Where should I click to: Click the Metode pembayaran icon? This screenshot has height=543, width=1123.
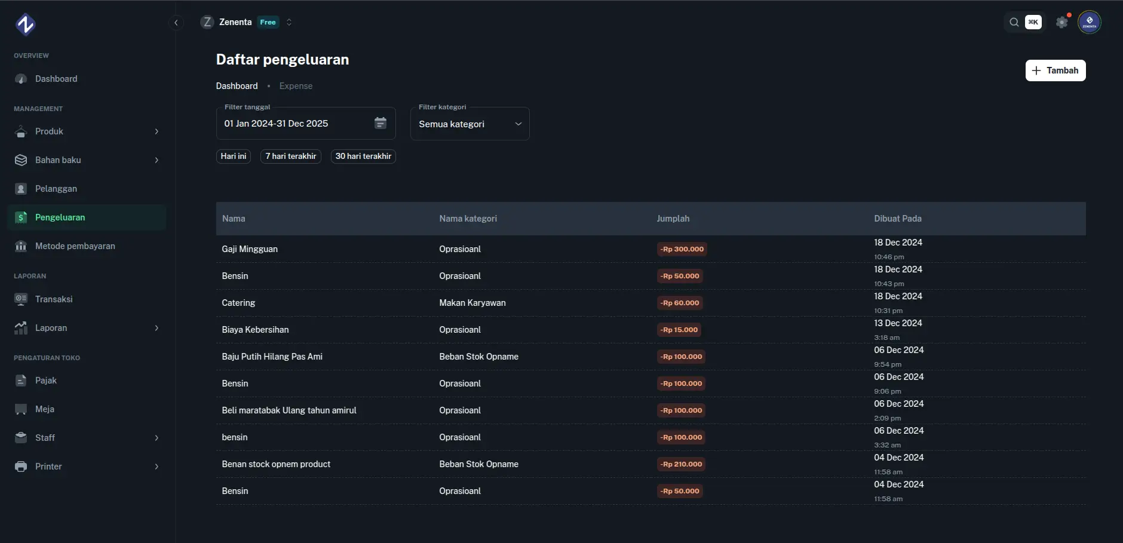(21, 246)
